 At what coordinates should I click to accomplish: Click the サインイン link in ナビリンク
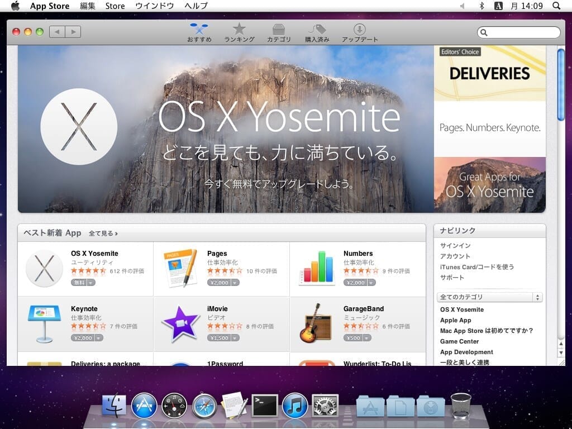pos(455,246)
